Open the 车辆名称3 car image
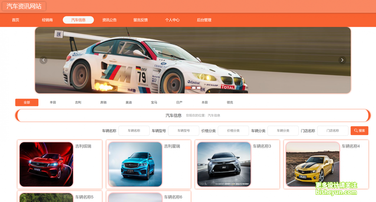Viewport: 376px width, 202px height. [x=224, y=164]
